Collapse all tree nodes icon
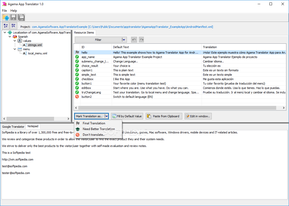This screenshot has height=206, width=289. click(x=14, y=26)
